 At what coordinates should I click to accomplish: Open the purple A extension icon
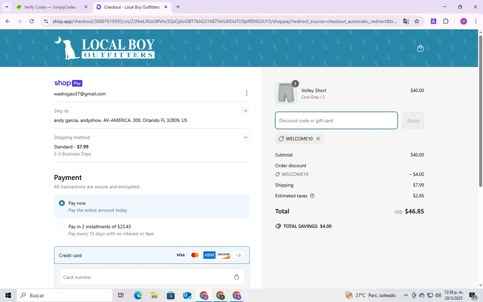tap(433, 21)
